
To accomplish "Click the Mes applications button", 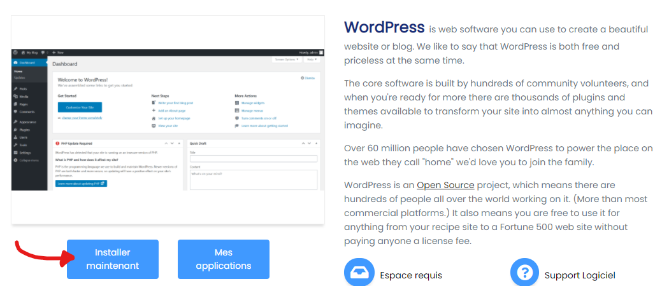I will click(224, 259).
